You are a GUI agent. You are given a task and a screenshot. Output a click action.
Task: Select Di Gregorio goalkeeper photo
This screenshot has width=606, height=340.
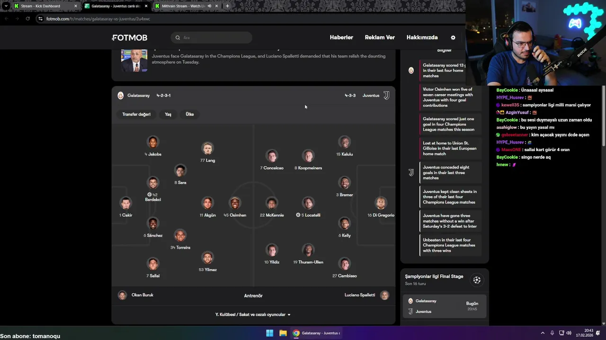pyautogui.click(x=381, y=203)
